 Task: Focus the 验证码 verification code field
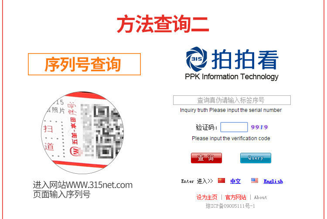pyautogui.click(x=234, y=127)
